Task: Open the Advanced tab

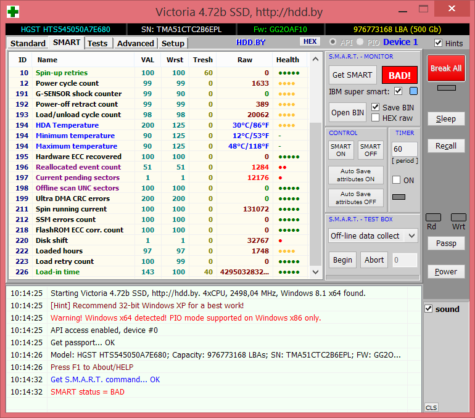Action: (135, 43)
